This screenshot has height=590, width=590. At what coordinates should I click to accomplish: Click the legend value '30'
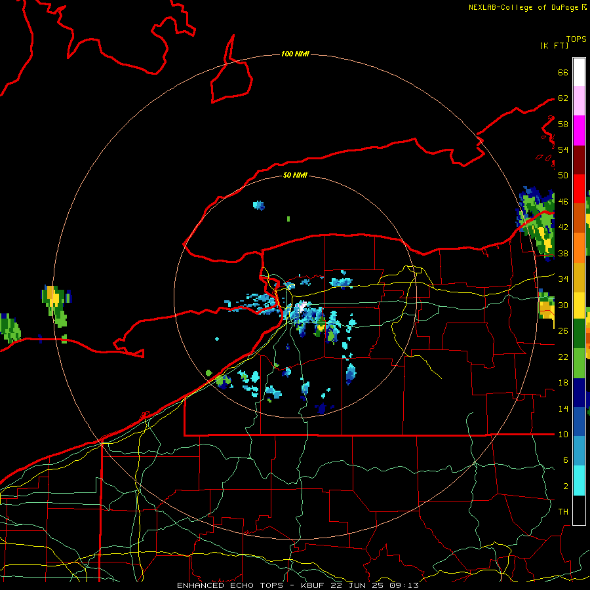point(563,305)
